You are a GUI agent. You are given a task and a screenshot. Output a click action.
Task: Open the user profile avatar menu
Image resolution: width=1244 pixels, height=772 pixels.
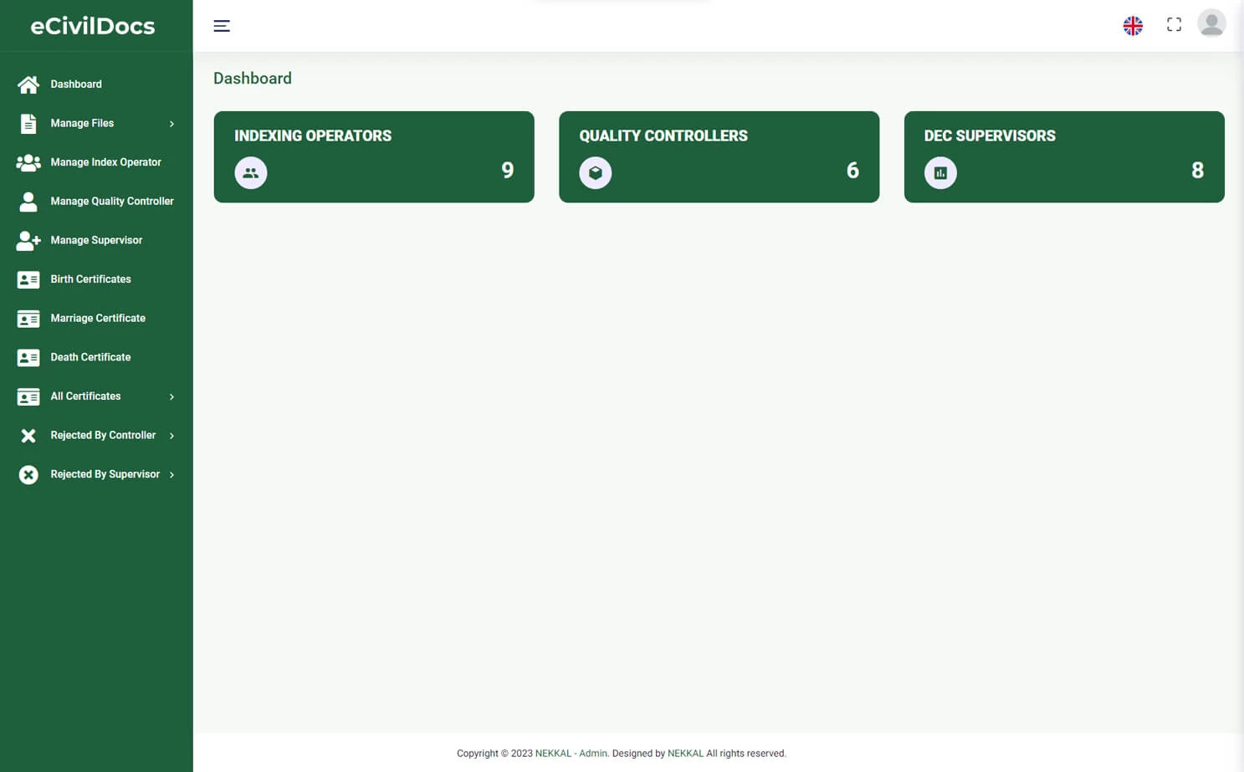1211,23
